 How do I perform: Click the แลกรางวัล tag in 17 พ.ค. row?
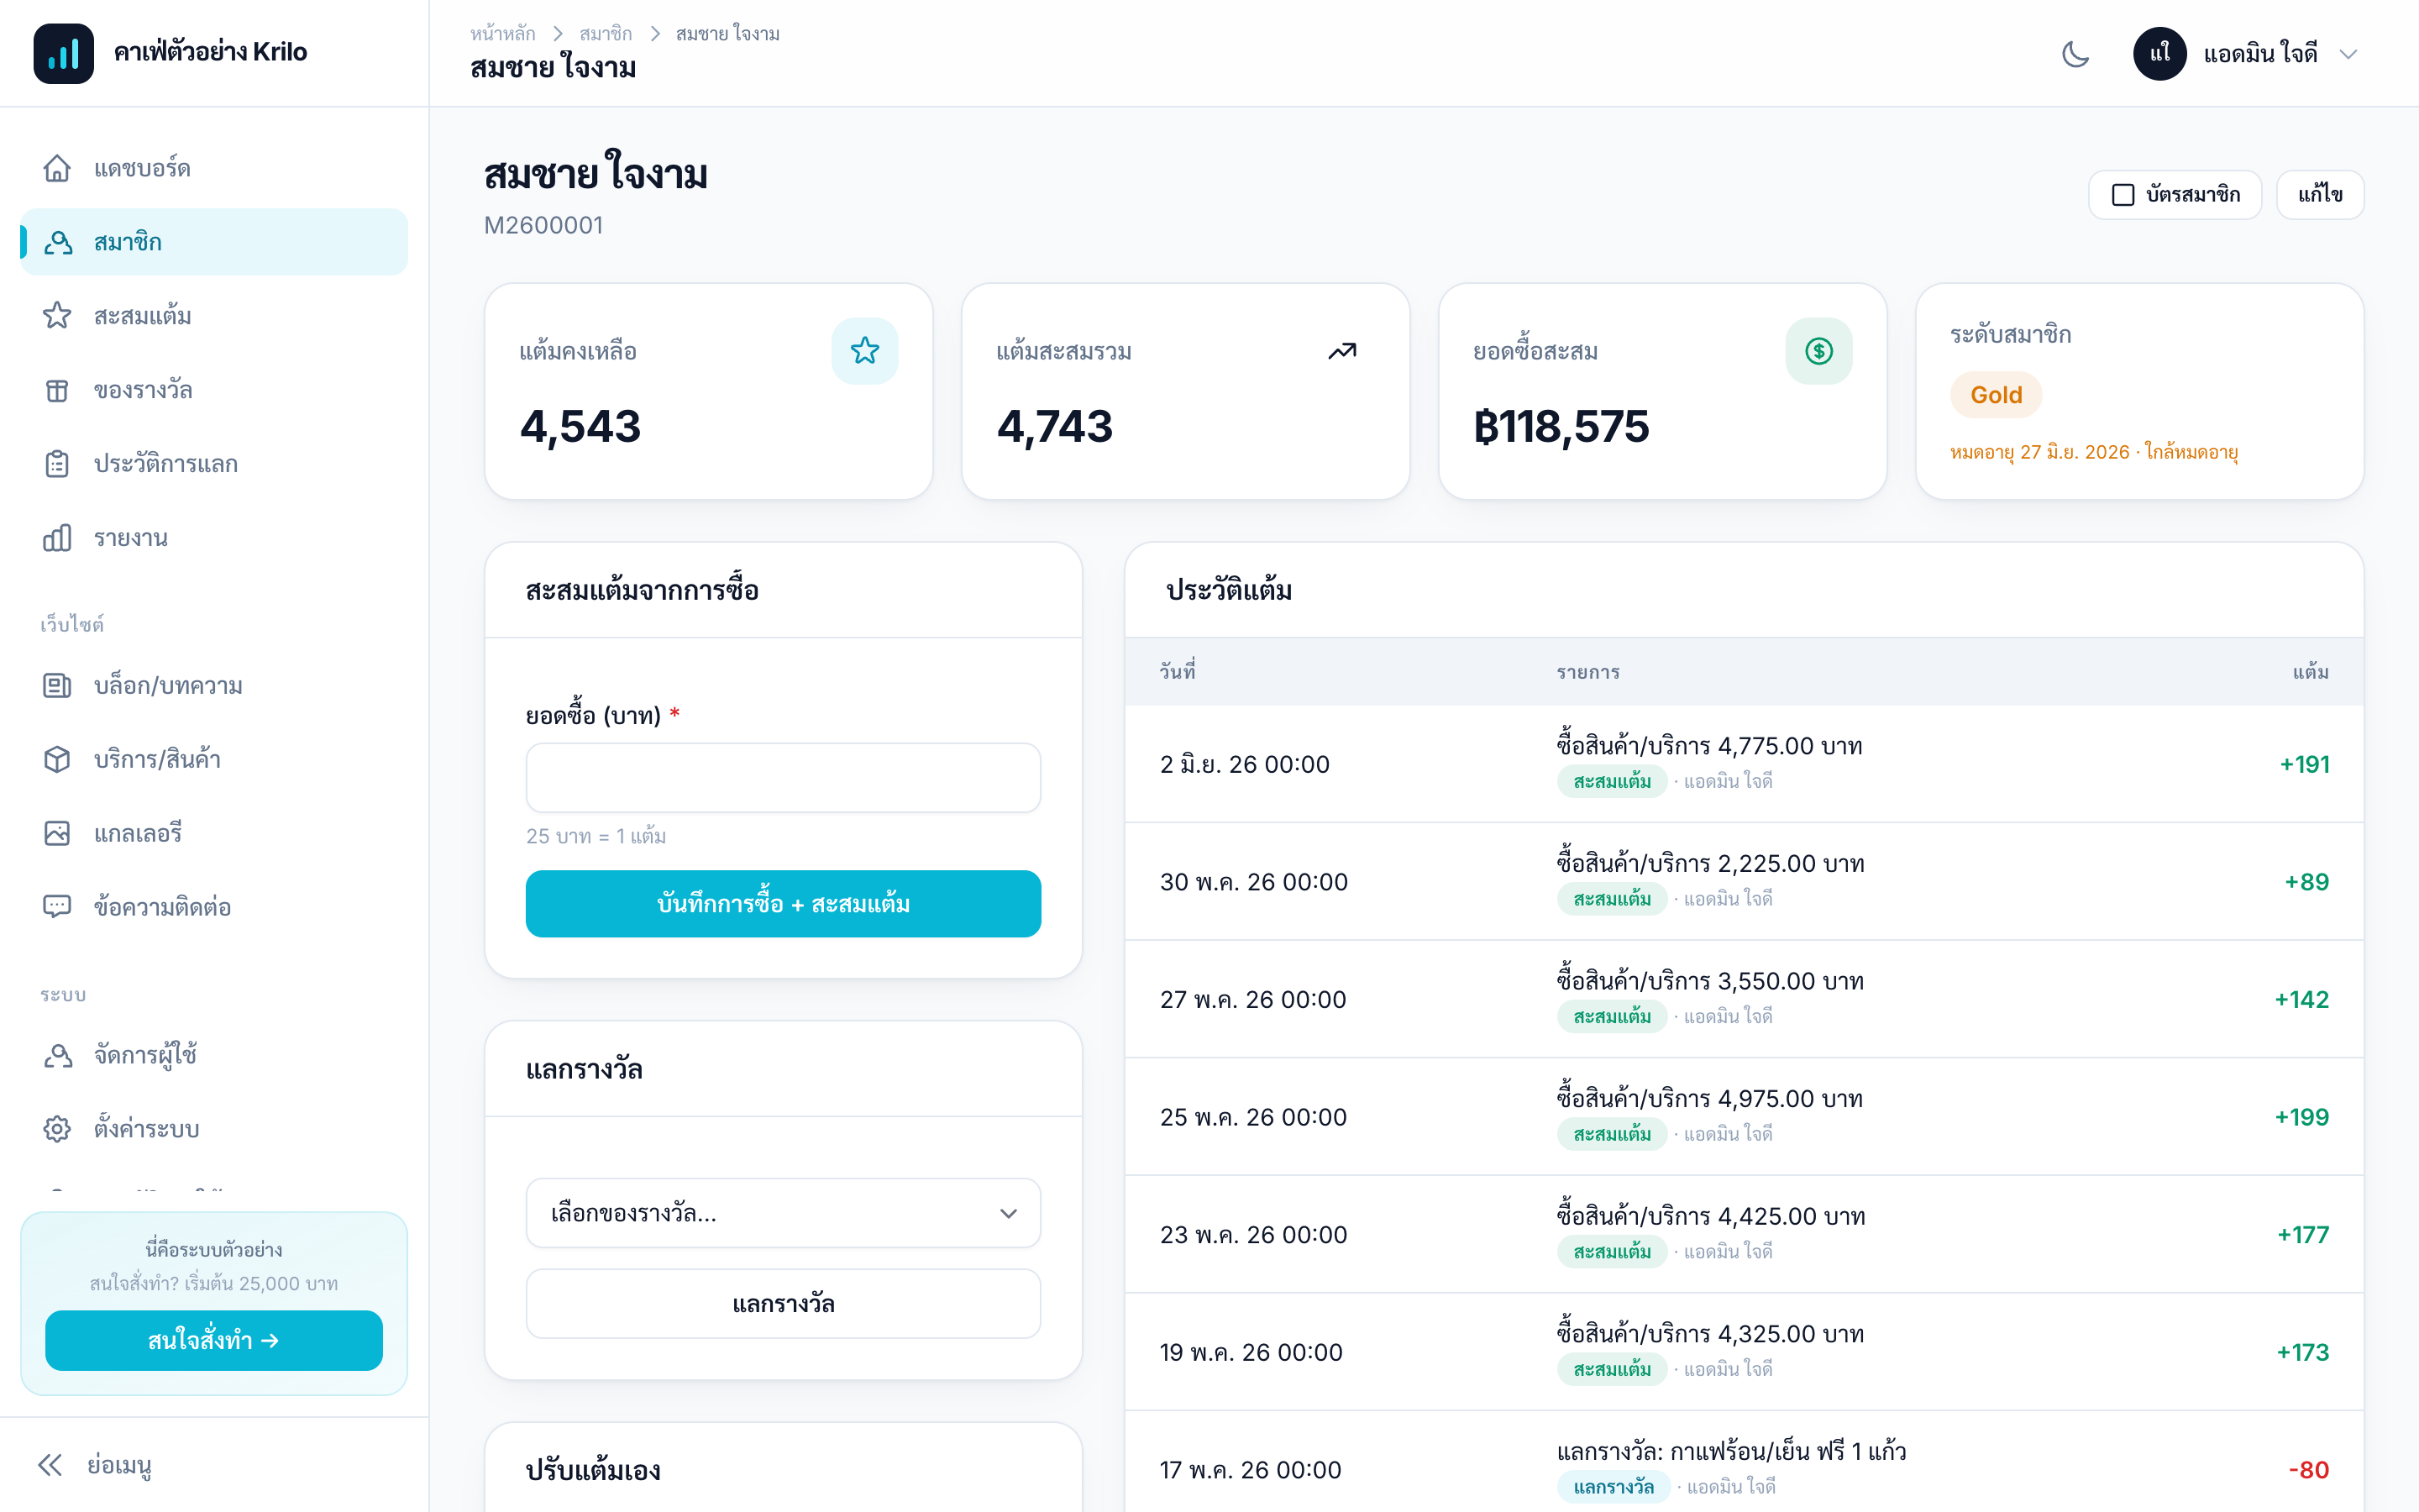click(x=1614, y=1487)
